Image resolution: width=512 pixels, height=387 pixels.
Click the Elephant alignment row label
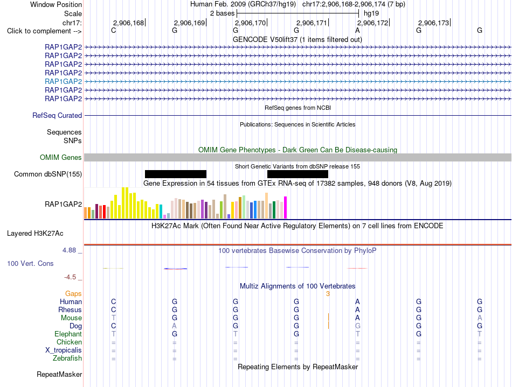[x=68, y=334]
